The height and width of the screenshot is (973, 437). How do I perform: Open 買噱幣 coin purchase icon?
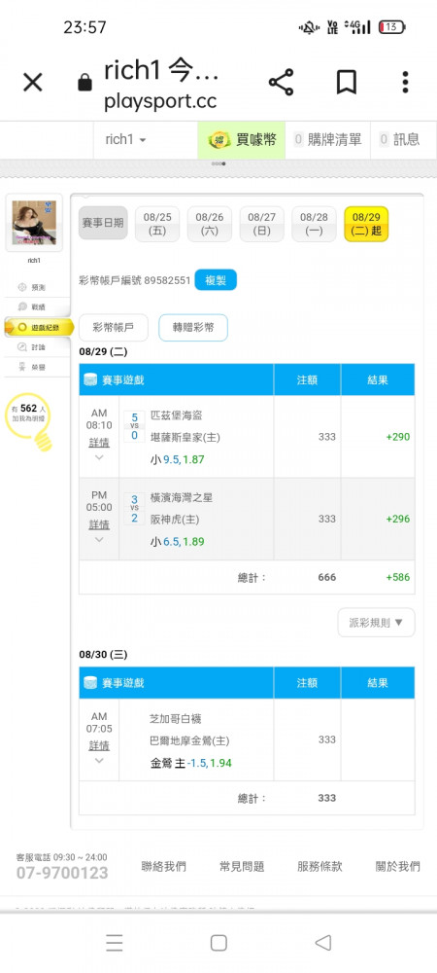(218, 139)
